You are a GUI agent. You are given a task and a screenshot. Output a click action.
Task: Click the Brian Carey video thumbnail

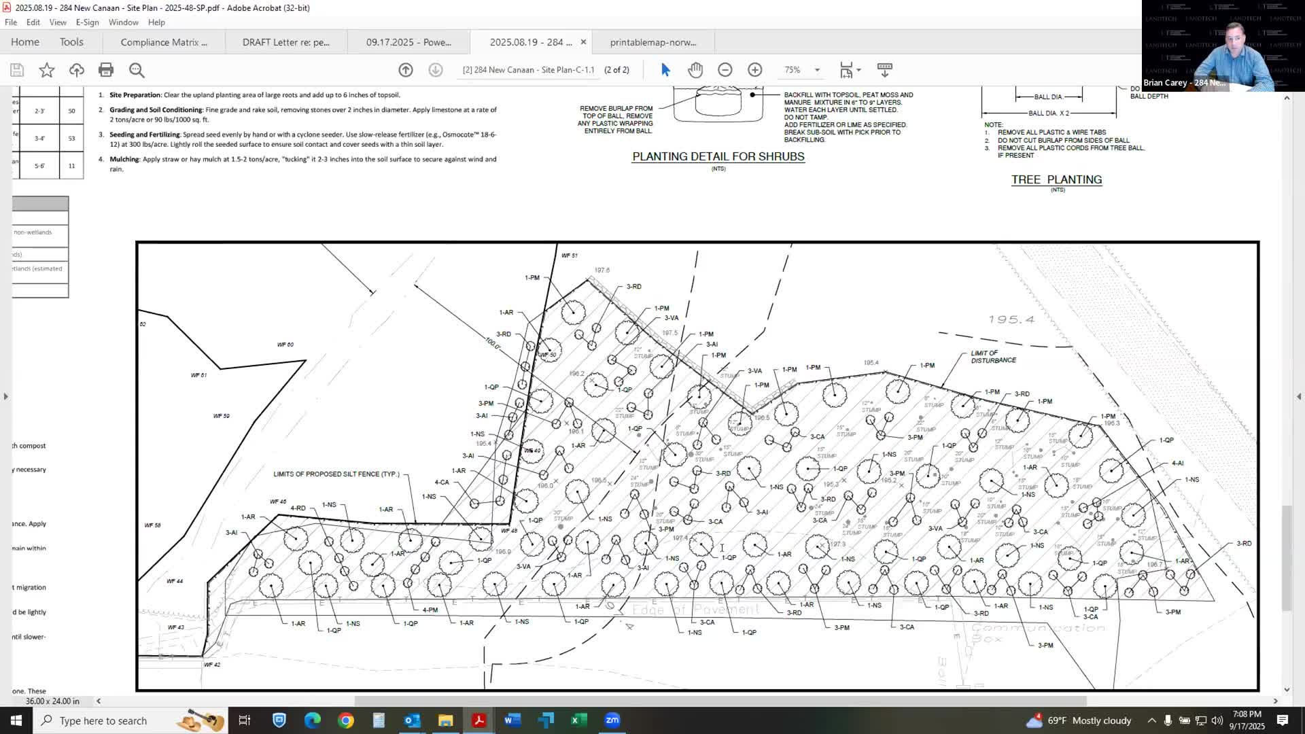pyautogui.click(x=1223, y=46)
